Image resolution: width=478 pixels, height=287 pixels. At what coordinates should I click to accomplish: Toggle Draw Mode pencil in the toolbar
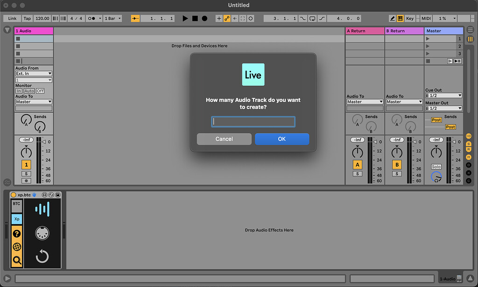pyautogui.click(x=393, y=19)
